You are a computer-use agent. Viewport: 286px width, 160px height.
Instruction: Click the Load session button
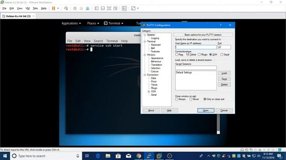[224, 73]
